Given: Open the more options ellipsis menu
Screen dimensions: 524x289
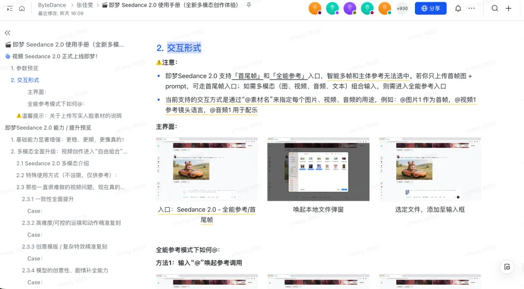Looking at the screenshot, I should [472, 8].
